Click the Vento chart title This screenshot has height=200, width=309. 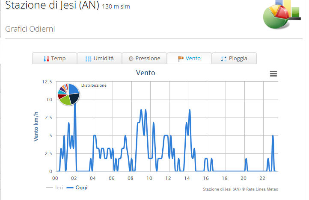(x=146, y=73)
